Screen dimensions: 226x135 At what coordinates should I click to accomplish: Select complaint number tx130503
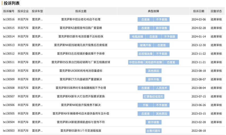[9, 130]
